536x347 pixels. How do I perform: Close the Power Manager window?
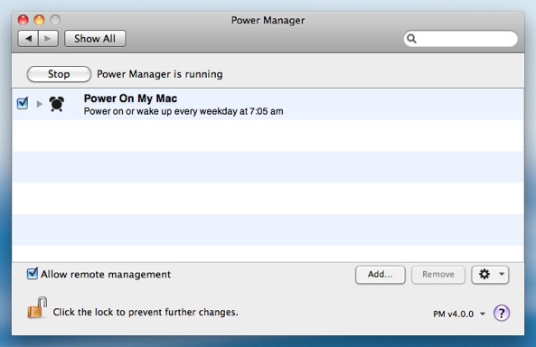click(23, 20)
